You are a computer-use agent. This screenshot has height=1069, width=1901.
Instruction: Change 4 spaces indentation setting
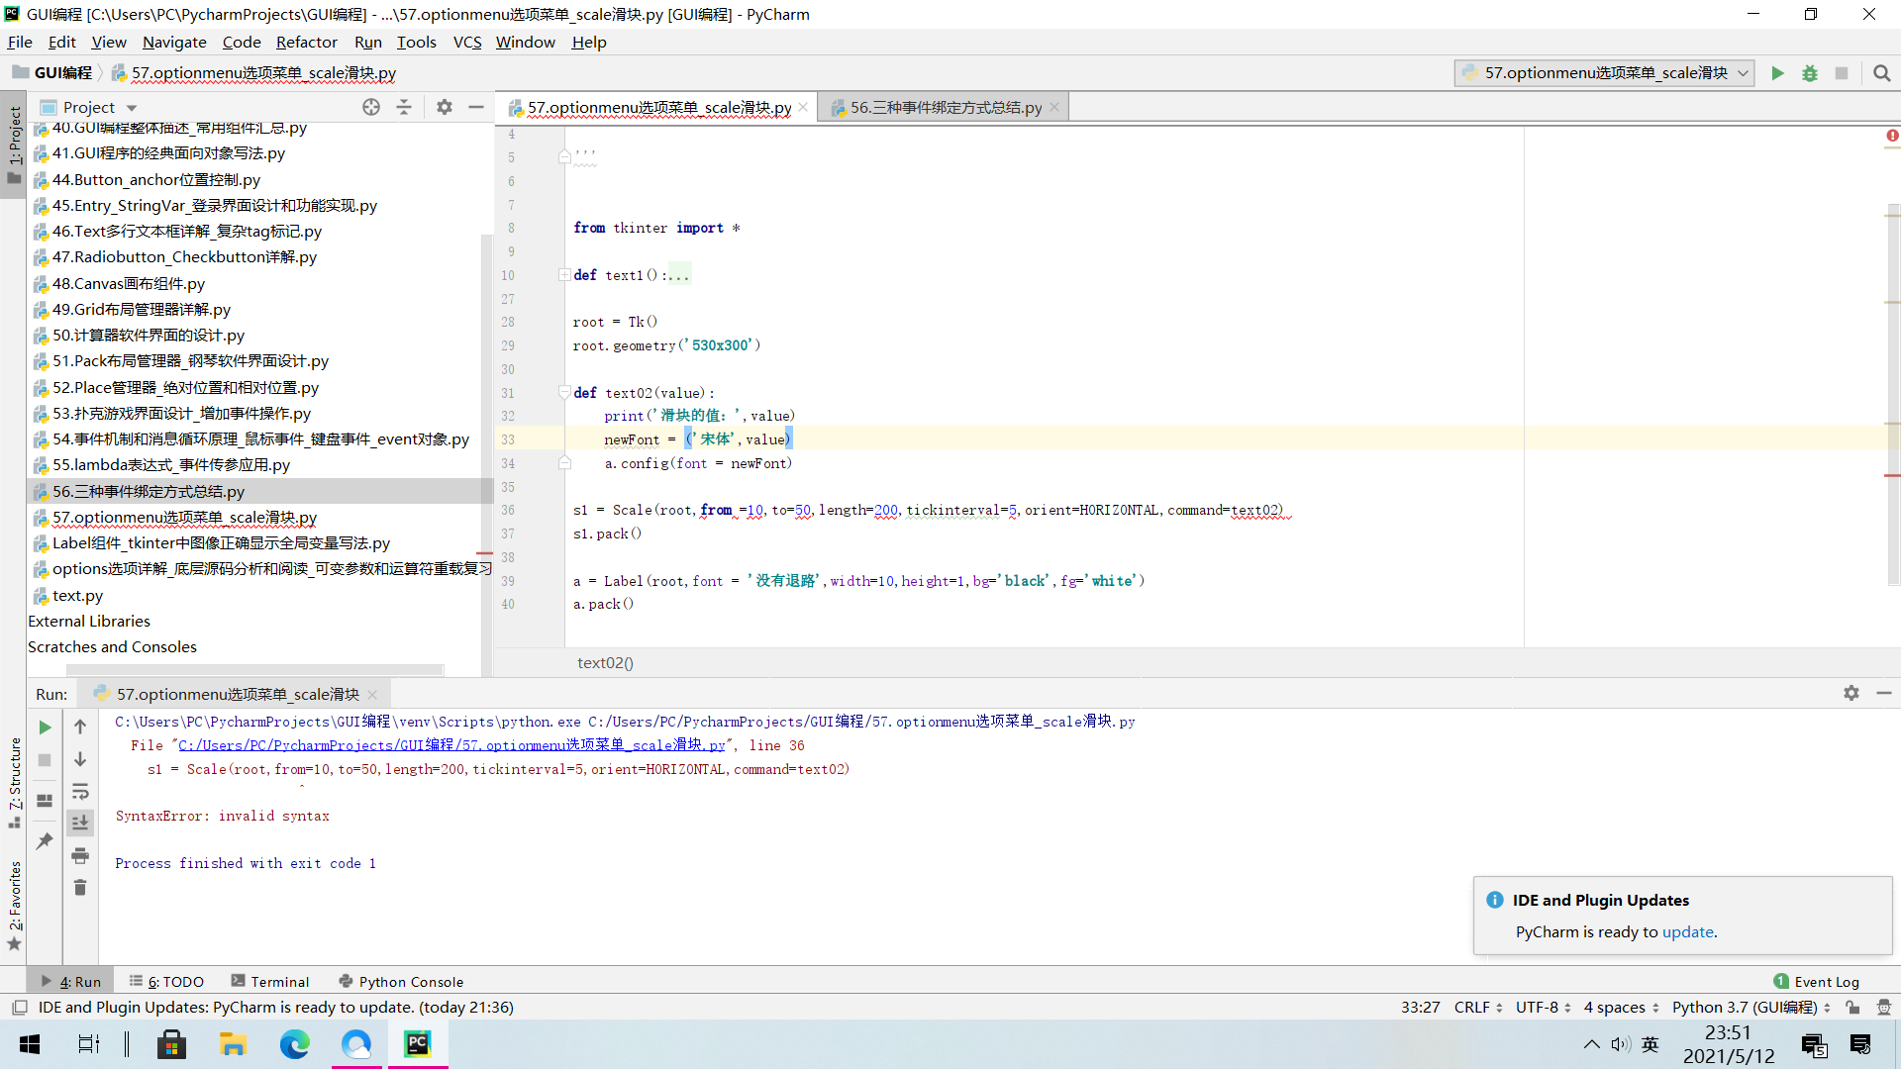coord(1621,1008)
